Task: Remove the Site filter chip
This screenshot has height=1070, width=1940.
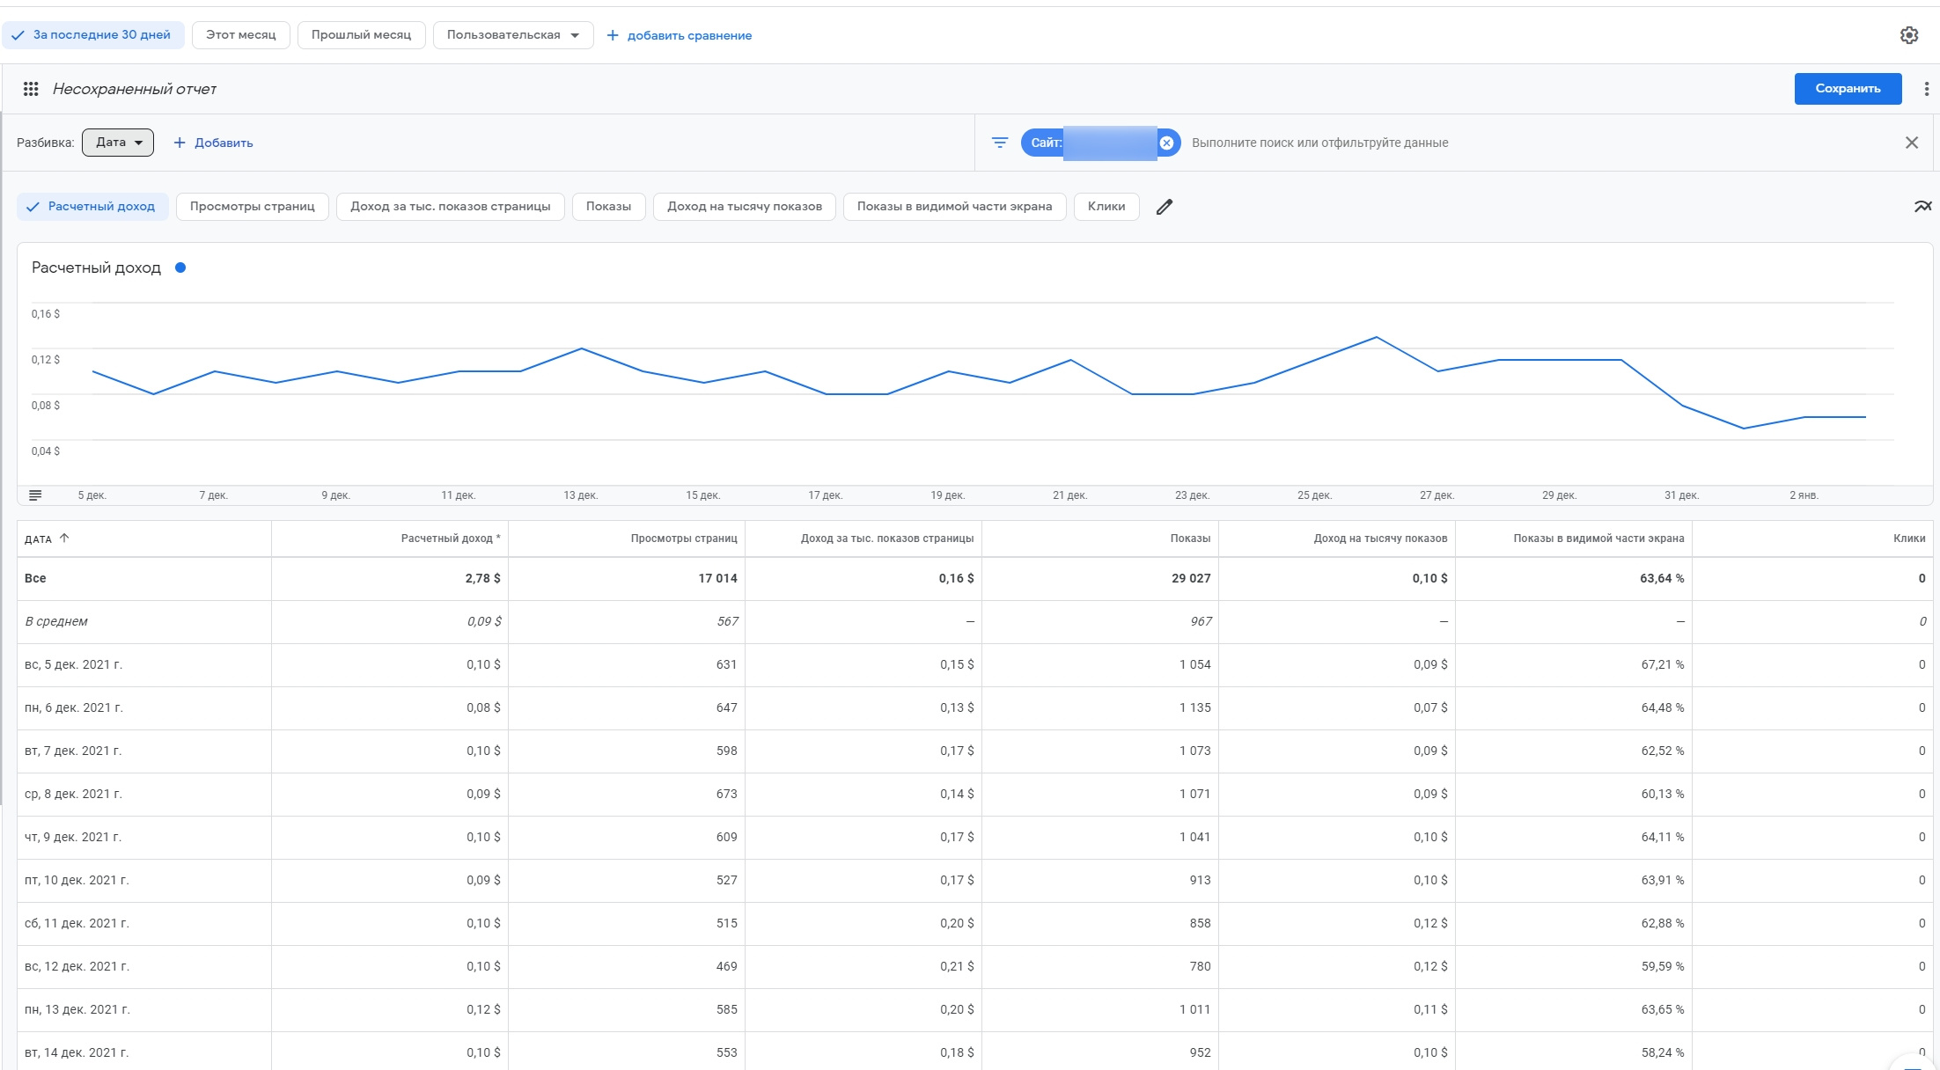Action: tap(1166, 143)
